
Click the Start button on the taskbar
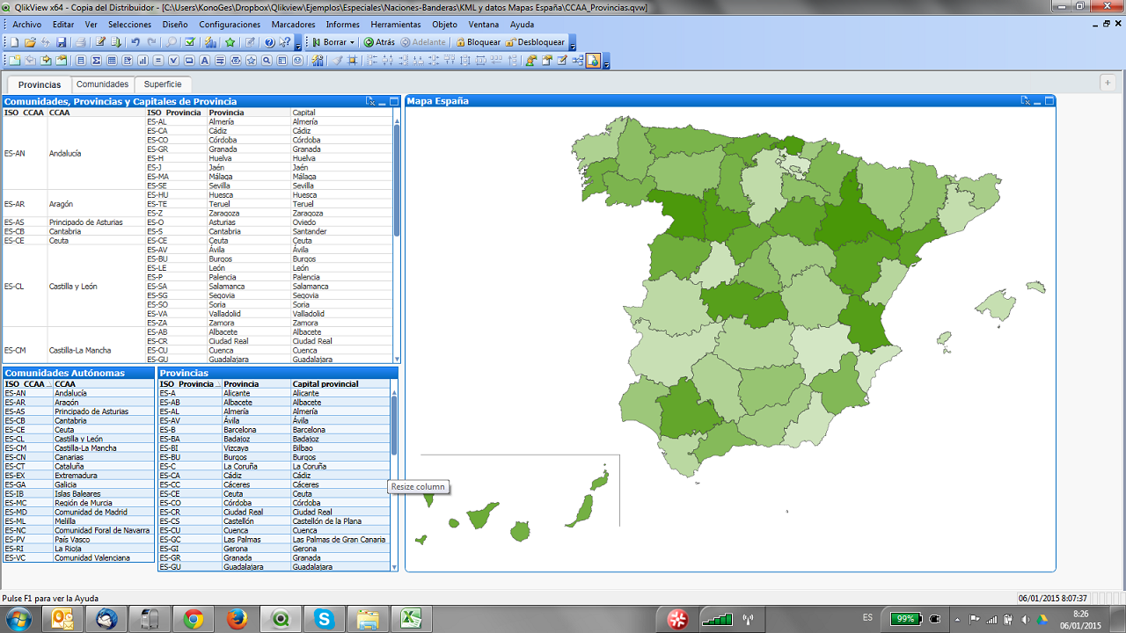pos(18,619)
